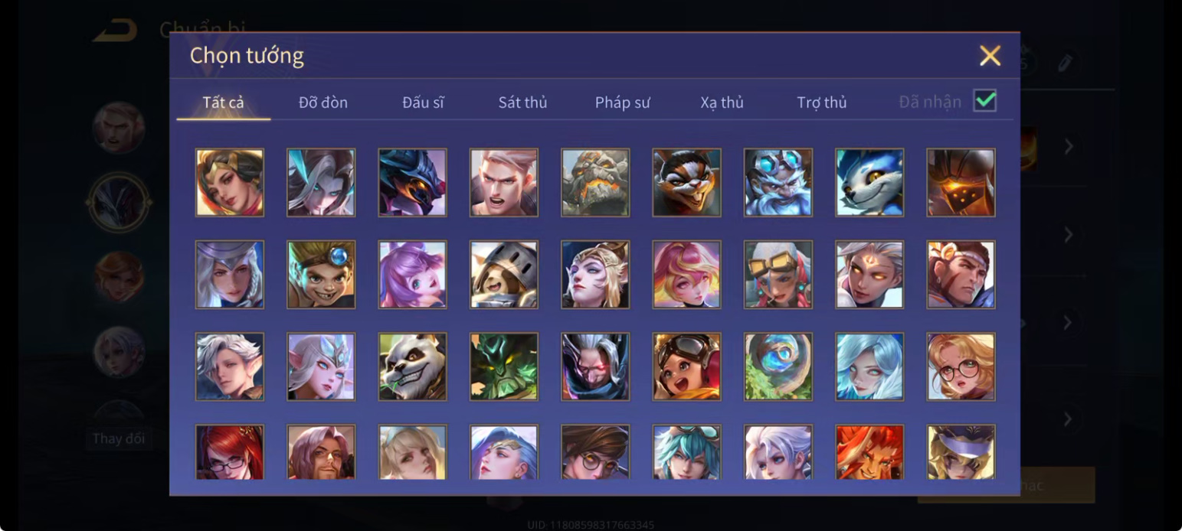
Task: Switch to the Đỡ đòn tab
Action: click(323, 103)
